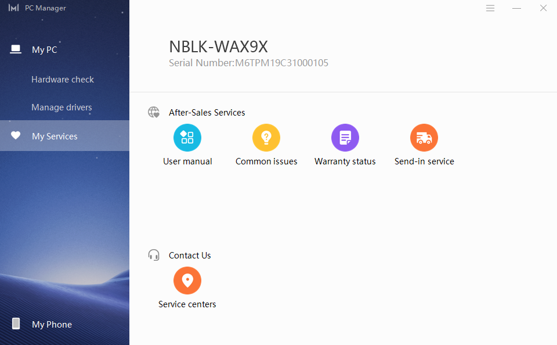Click the Send-in service label
Screen dimensions: 557x345
(424, 161)
